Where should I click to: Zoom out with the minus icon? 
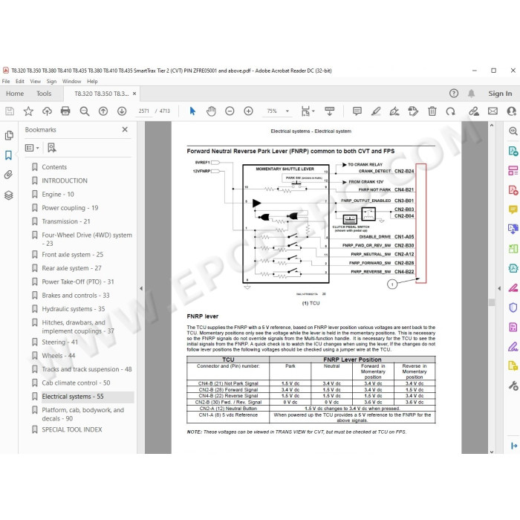[230, 111]
